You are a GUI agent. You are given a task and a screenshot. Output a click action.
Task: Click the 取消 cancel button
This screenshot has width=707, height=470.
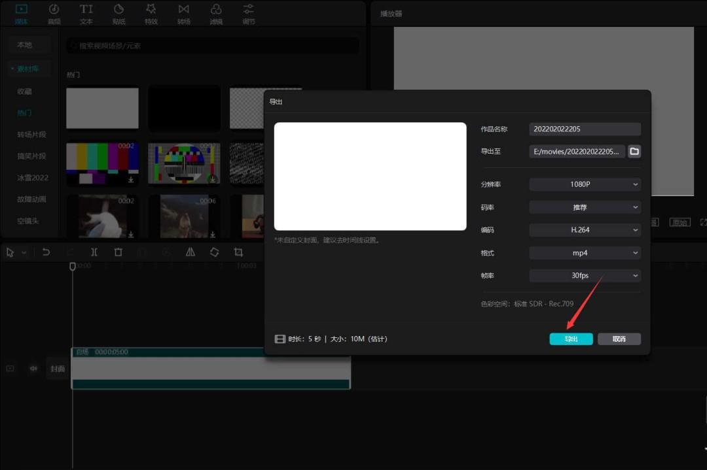[619, 339]
